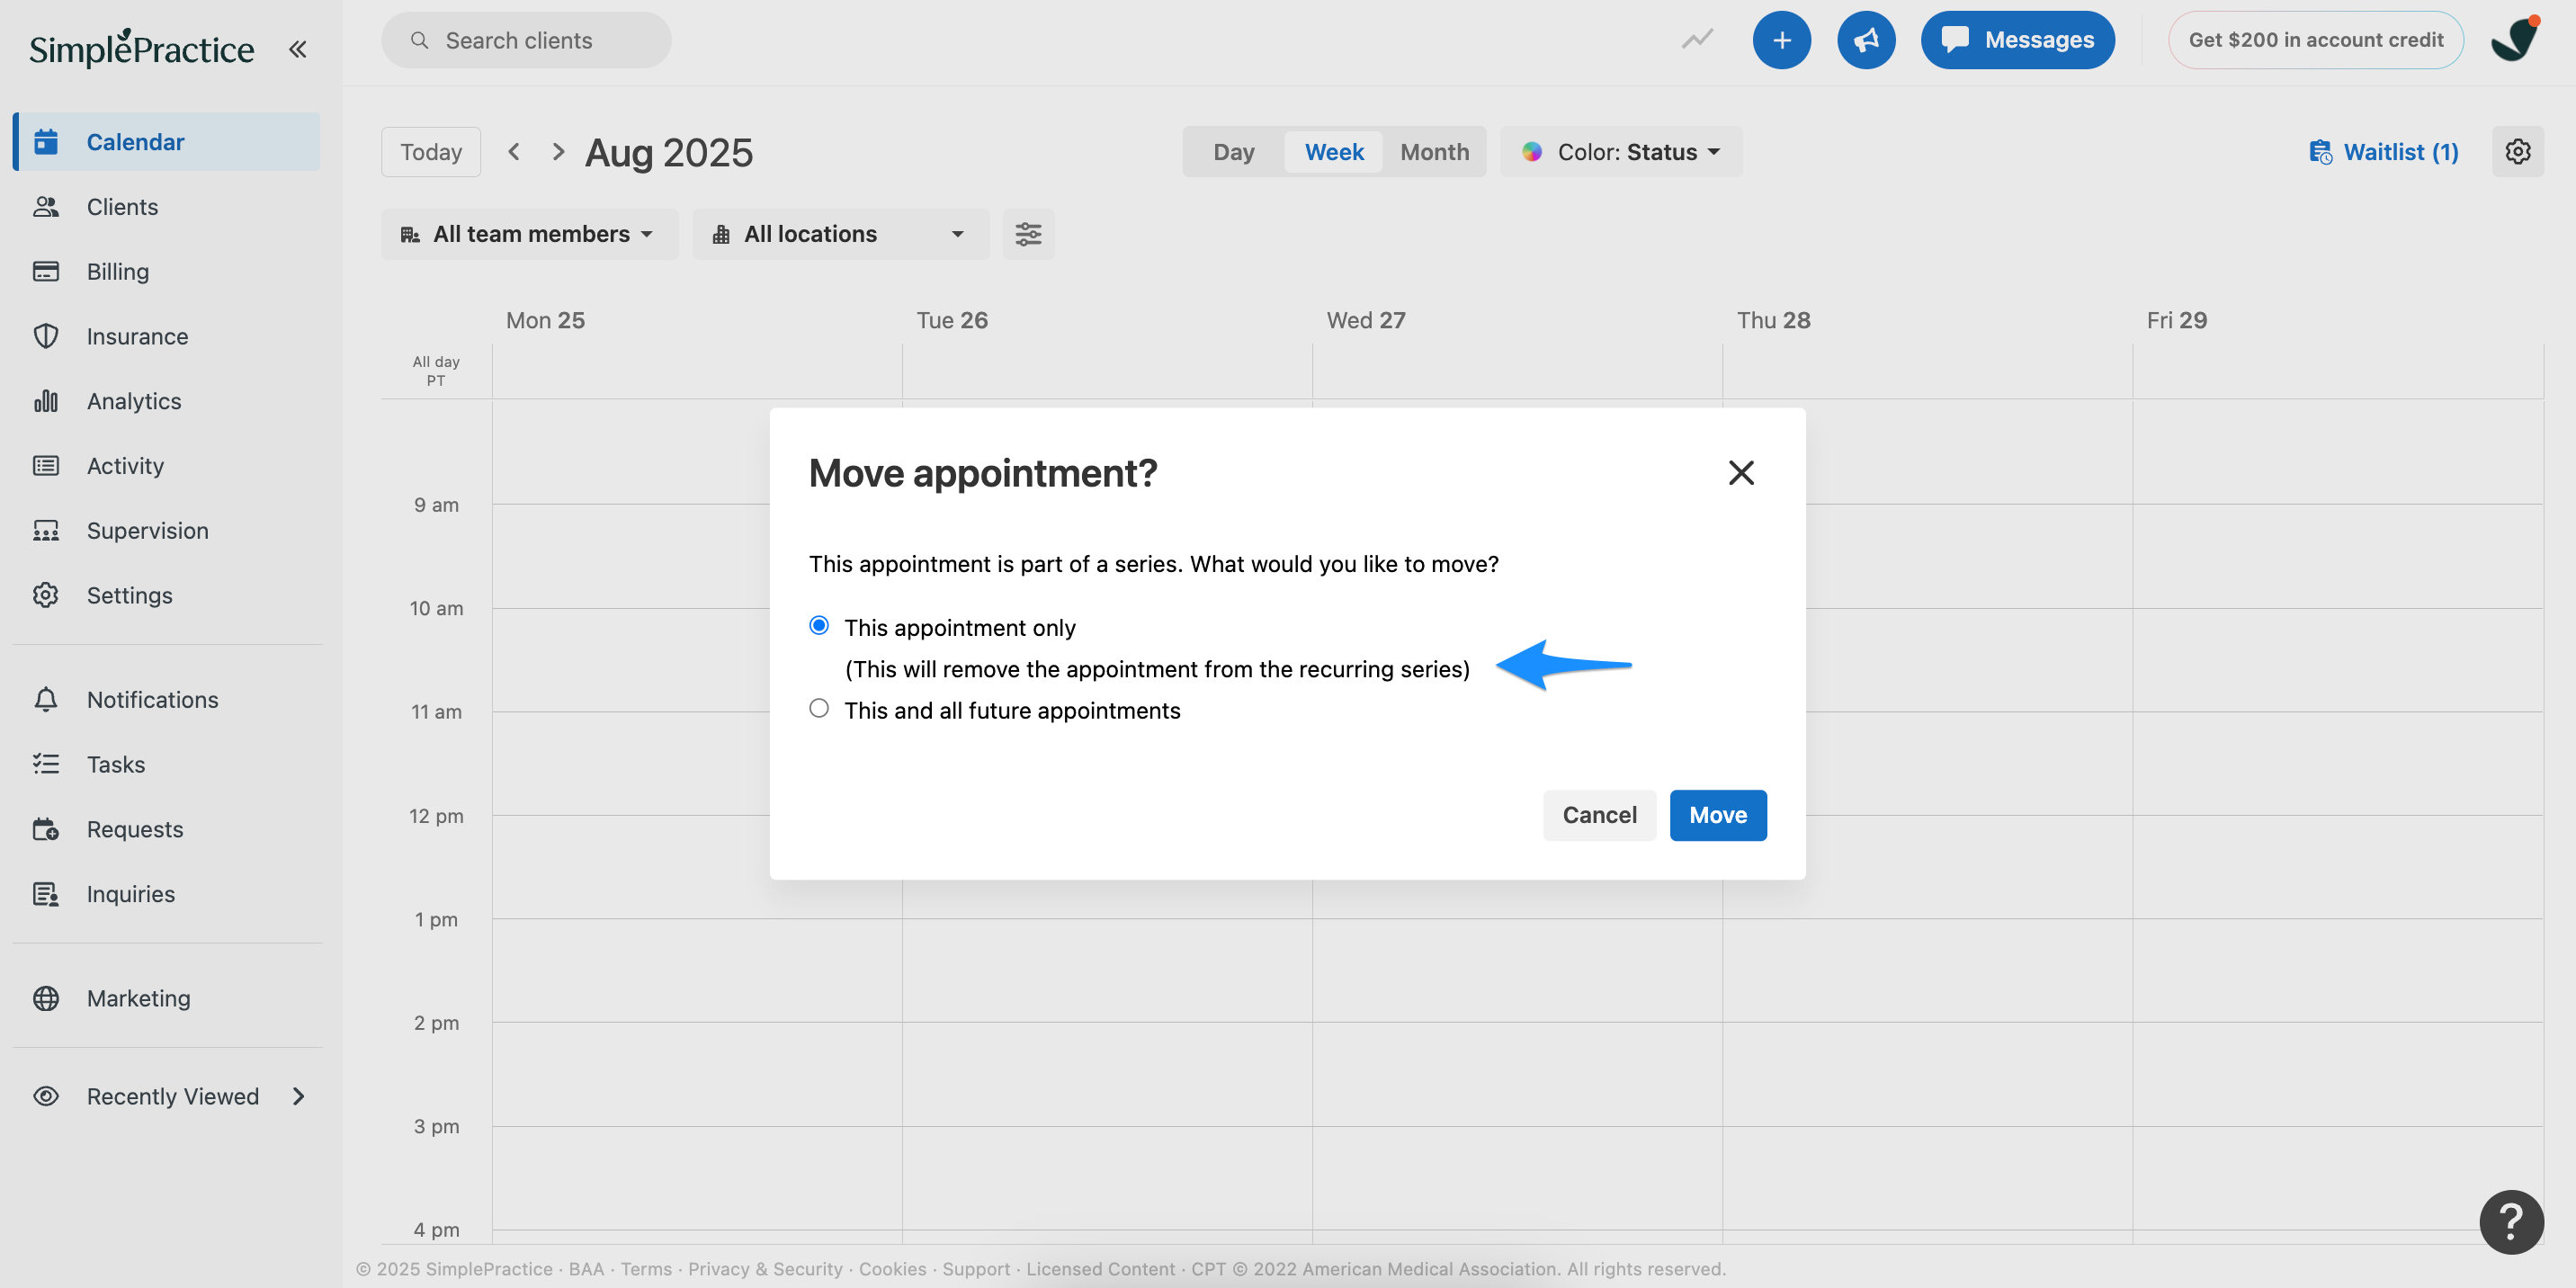Open the Terms footer link
The image size is (2576, 1288).
(x=646, y=1269)
